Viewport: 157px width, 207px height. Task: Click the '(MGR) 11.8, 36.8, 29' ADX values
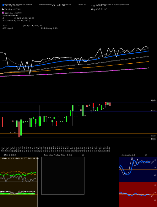33,26
